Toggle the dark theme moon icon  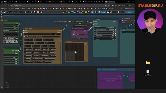coord(2,84)
